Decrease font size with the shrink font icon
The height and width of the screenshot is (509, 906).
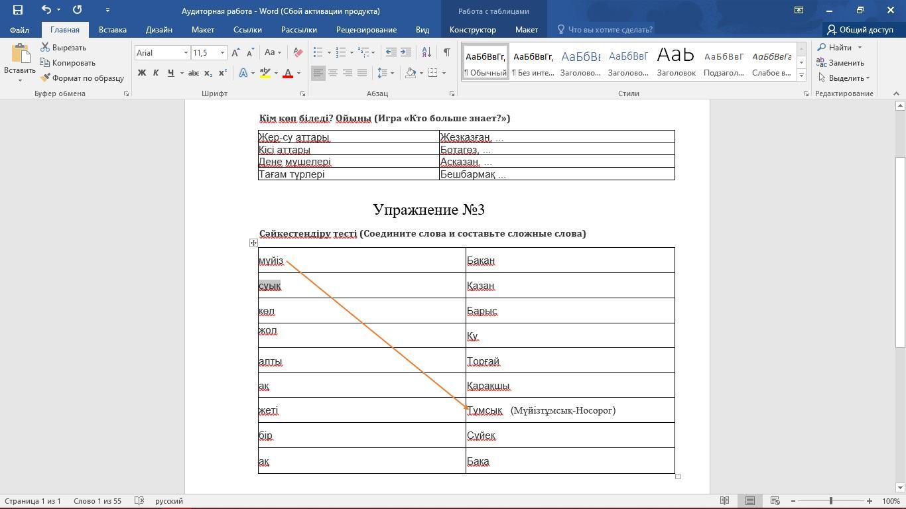pyautogui.click(x=250, y=52)
